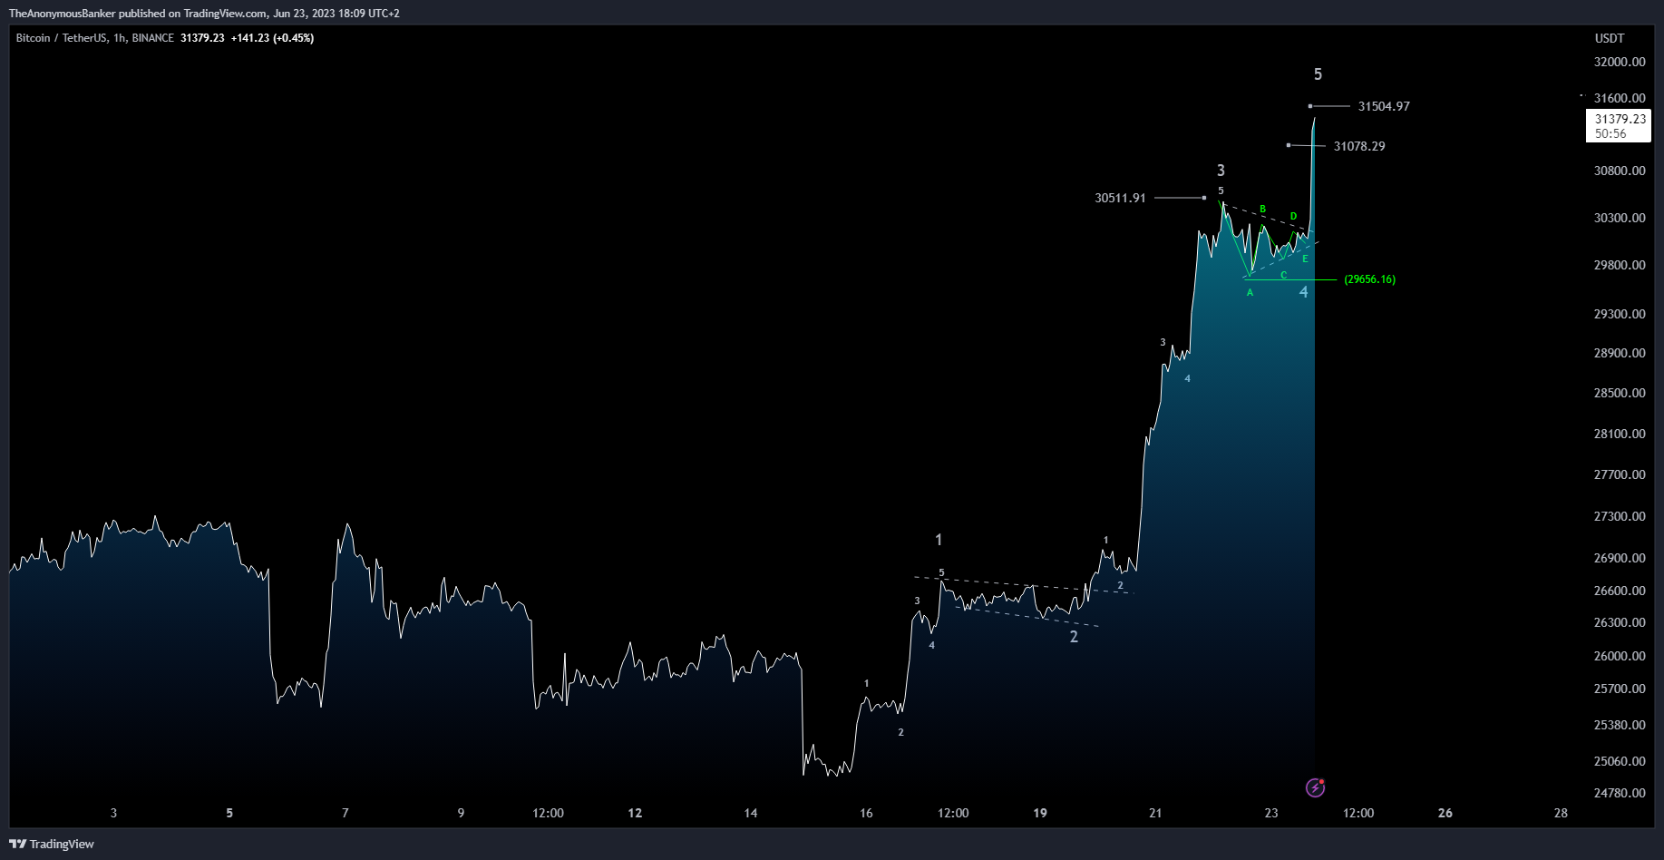Click 24780.00 on the price axis
The height and width of the screenshot is (860, 1664).
click(1619, 793)
